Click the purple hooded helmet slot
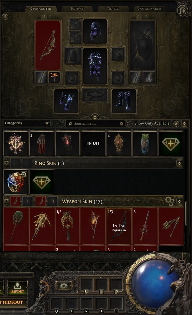The height and width of the screenshot is (315, 192). 95,31
